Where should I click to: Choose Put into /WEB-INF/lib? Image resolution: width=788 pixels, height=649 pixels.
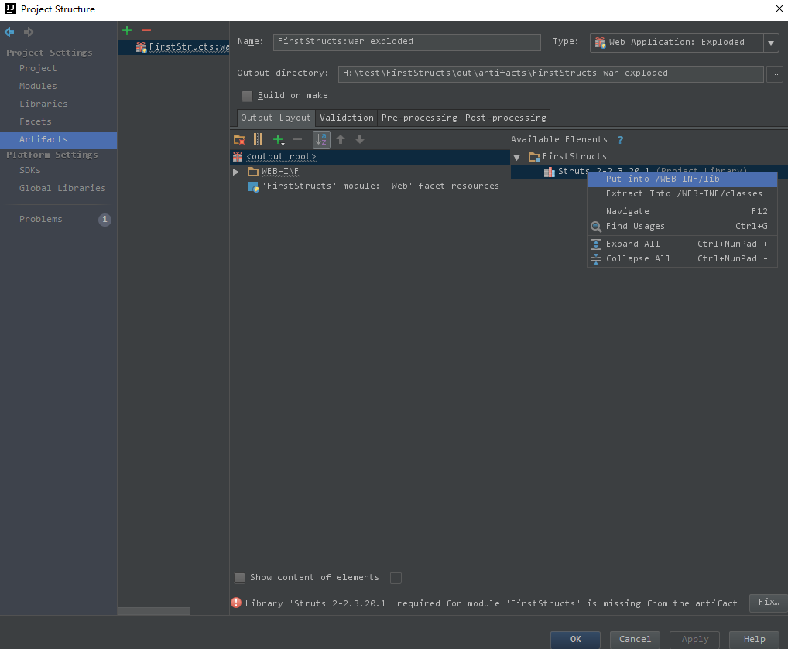[x=682, y=179]
